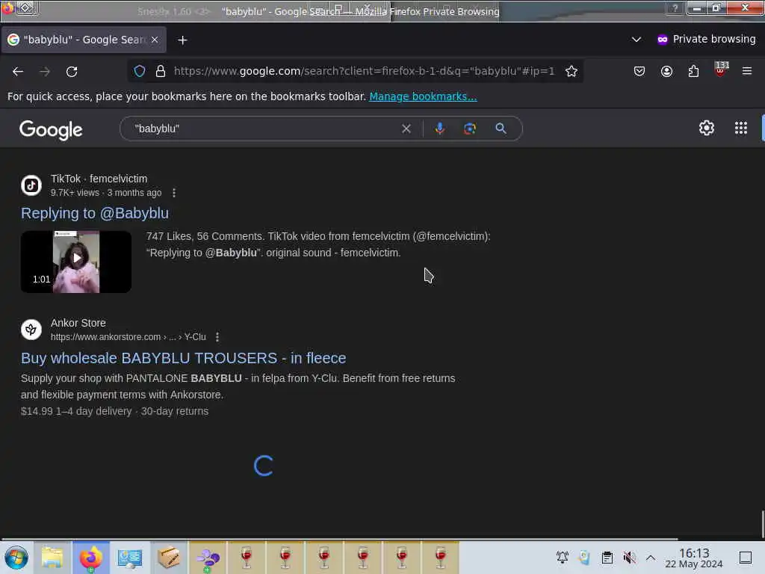Open "Buy wholesale BABYBLU TROUSERS" link
Screen dimensions: 765x574
pyautogui.click(x=184, y=358)
